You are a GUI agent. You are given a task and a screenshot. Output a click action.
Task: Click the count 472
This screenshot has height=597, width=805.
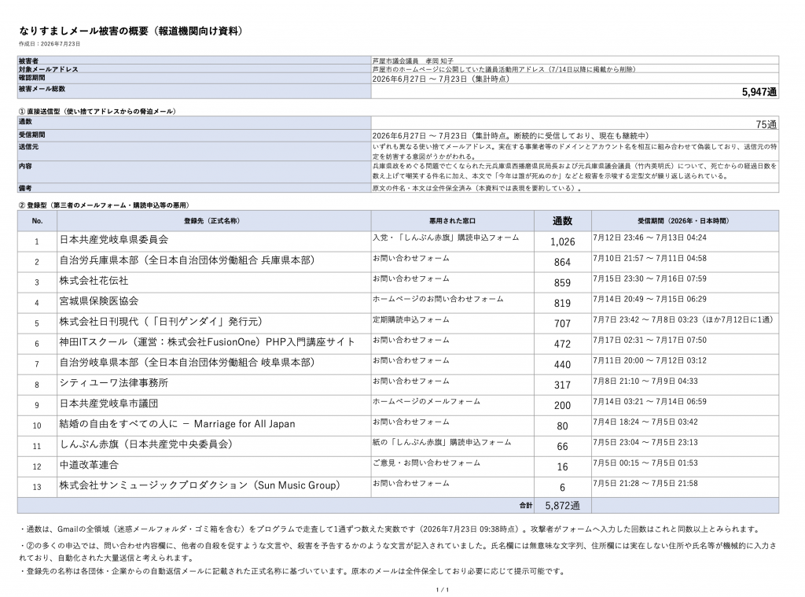(562, 345)
